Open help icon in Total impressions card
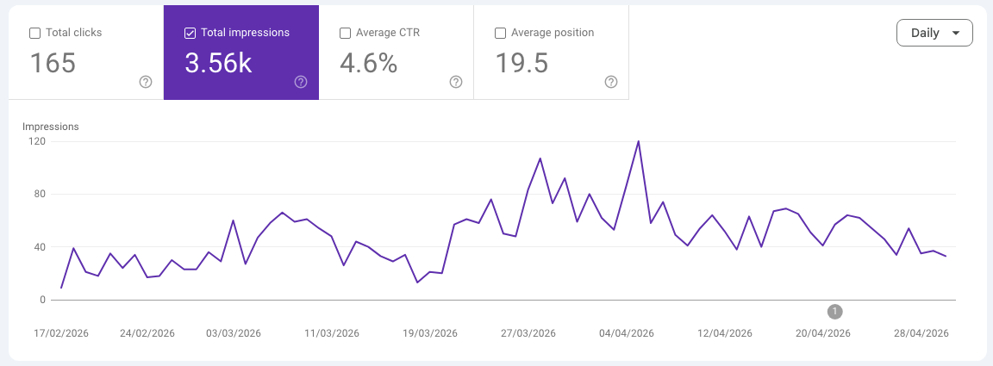993x366 pixels. [x=301, y=82]
